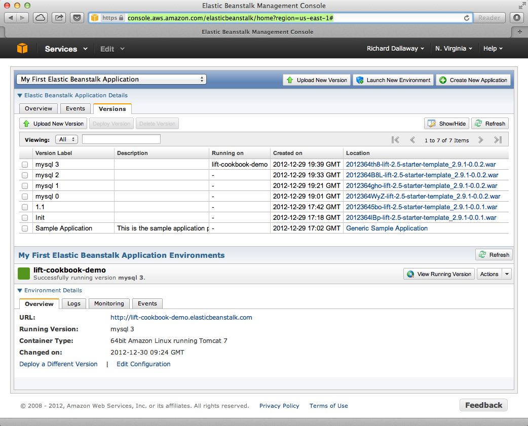
Task: Click the browser address bar URL
Action: (231, 18)
